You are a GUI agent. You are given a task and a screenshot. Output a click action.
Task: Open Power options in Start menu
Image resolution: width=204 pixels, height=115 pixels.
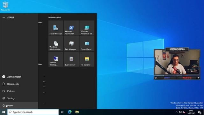click(x=19, y=105)
